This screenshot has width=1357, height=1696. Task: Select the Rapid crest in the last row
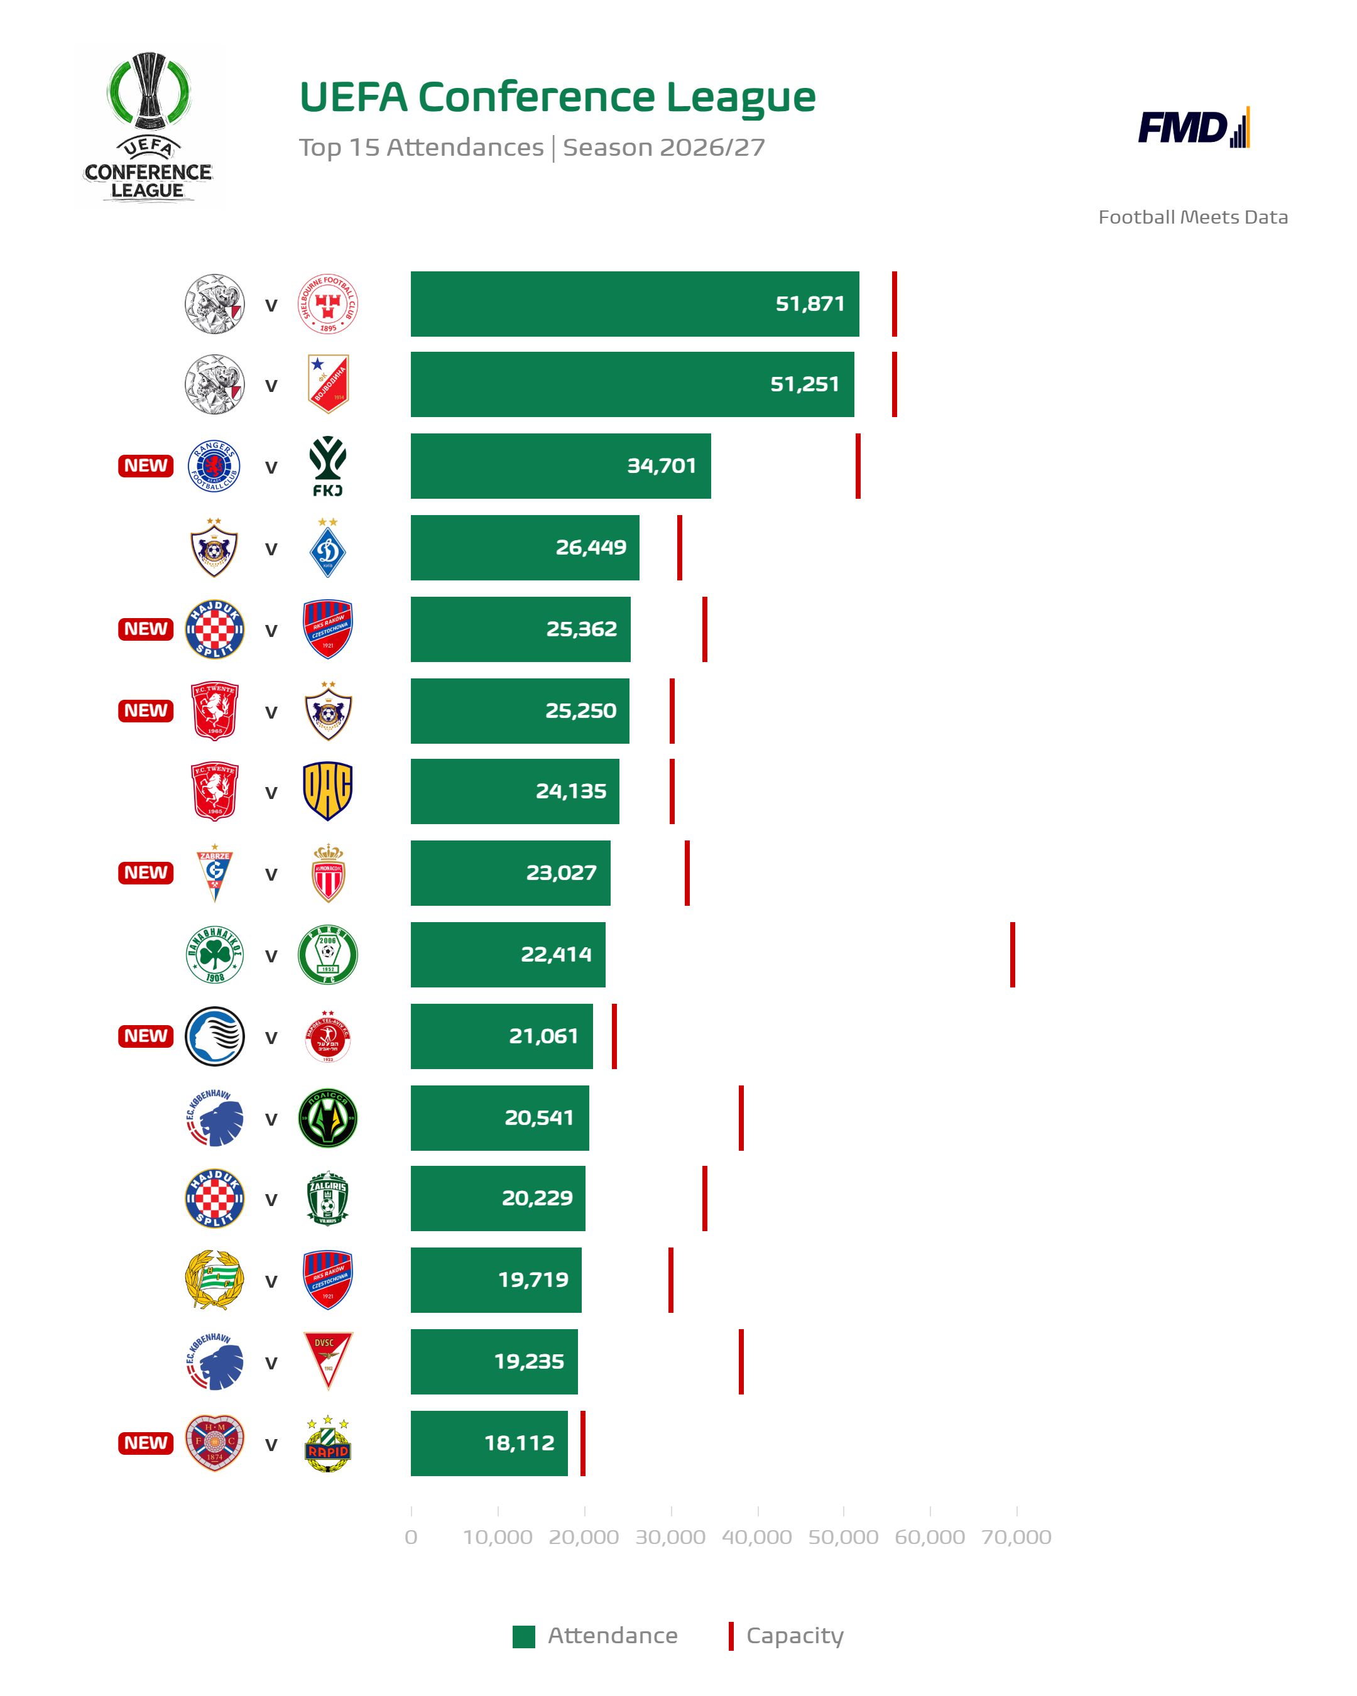(328, 1443)
